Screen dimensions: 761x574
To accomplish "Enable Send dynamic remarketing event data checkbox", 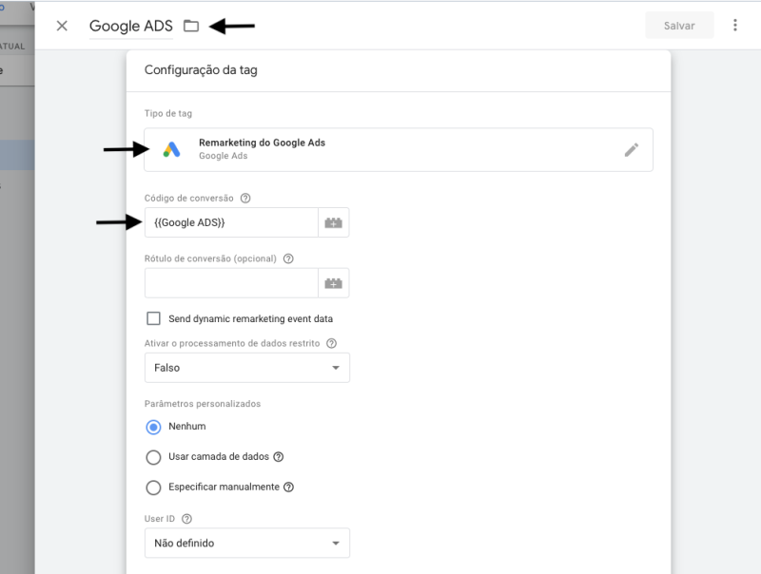I will (153, 318).
